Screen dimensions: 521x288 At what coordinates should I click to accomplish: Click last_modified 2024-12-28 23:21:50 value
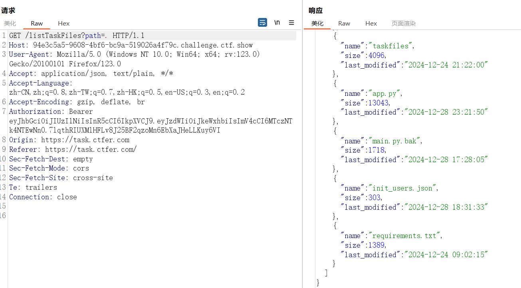pos(446,112)
